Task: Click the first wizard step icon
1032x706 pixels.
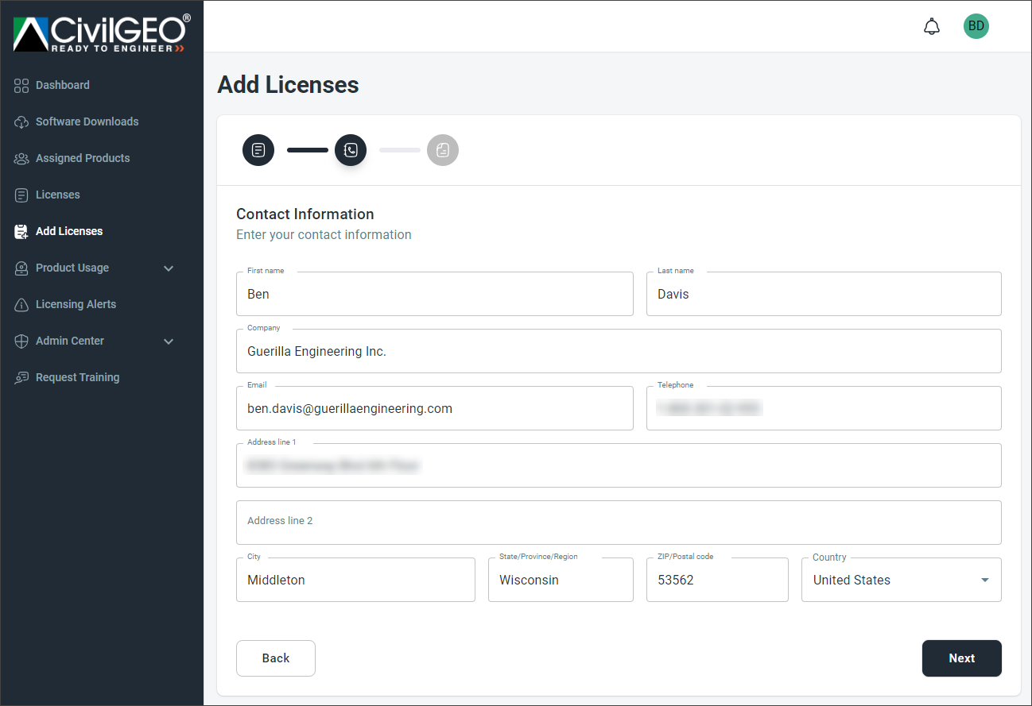Action: click(258, 150)
